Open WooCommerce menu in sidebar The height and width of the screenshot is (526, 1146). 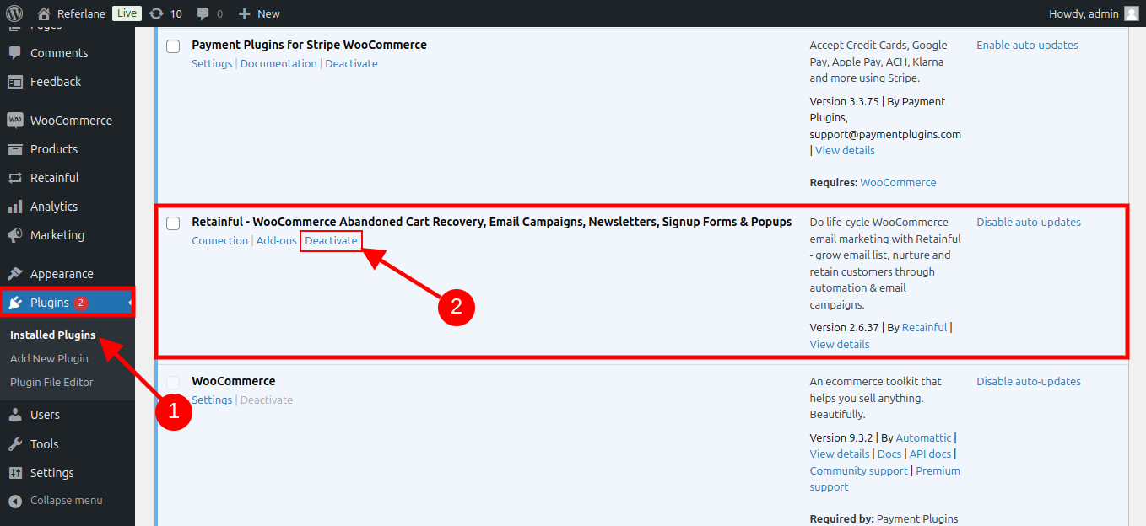click(x=71, y=121)
